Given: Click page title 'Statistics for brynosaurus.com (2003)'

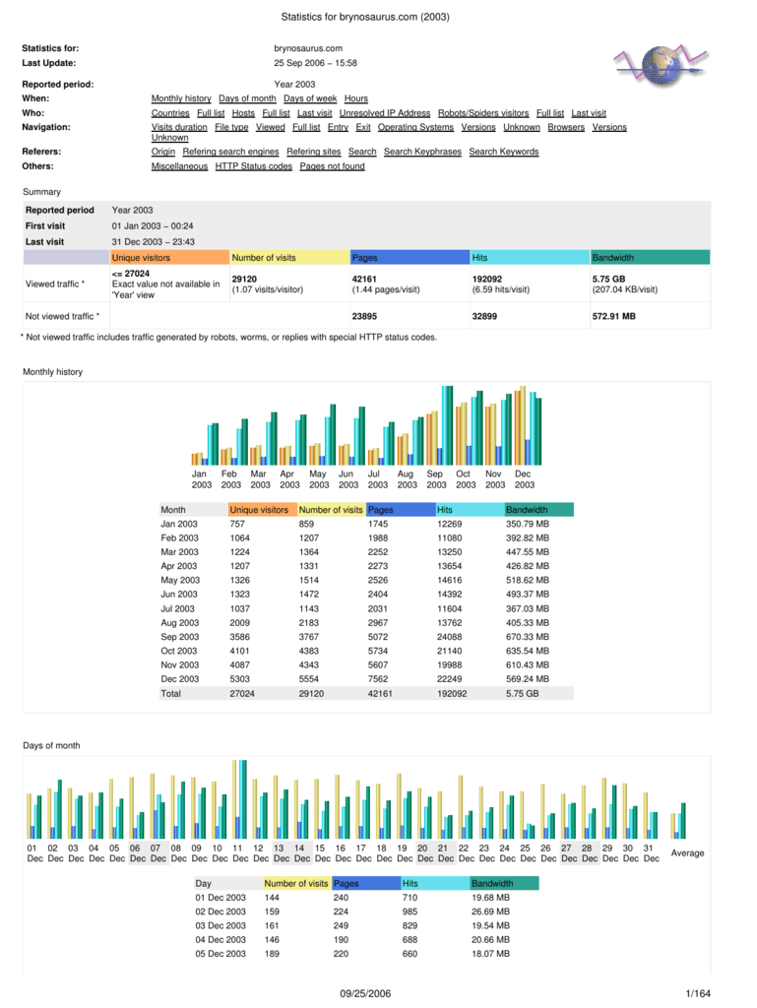Looking at the screenshot, I should 365,18.
